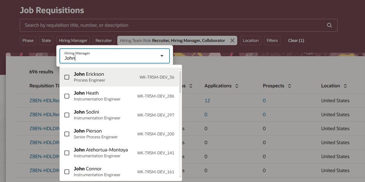Click the WK-TRSM-DEV_141 code

coord(156,153)
